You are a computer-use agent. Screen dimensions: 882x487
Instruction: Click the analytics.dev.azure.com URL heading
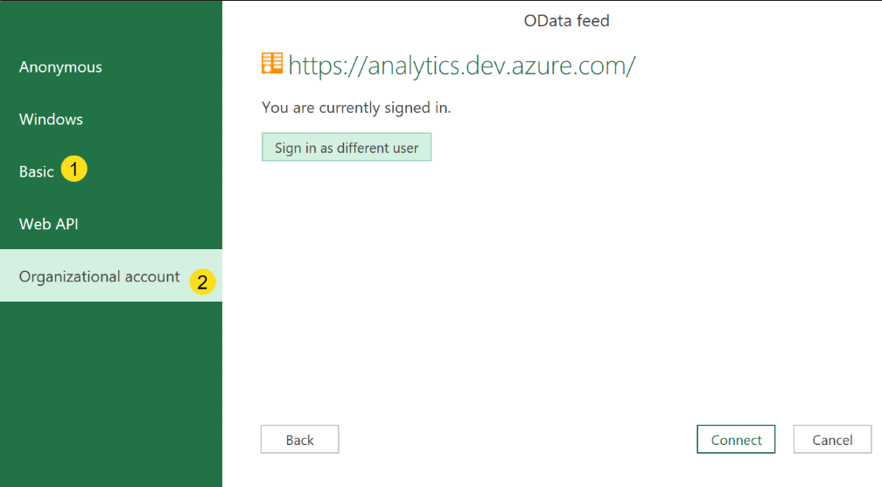click(462, 66)
